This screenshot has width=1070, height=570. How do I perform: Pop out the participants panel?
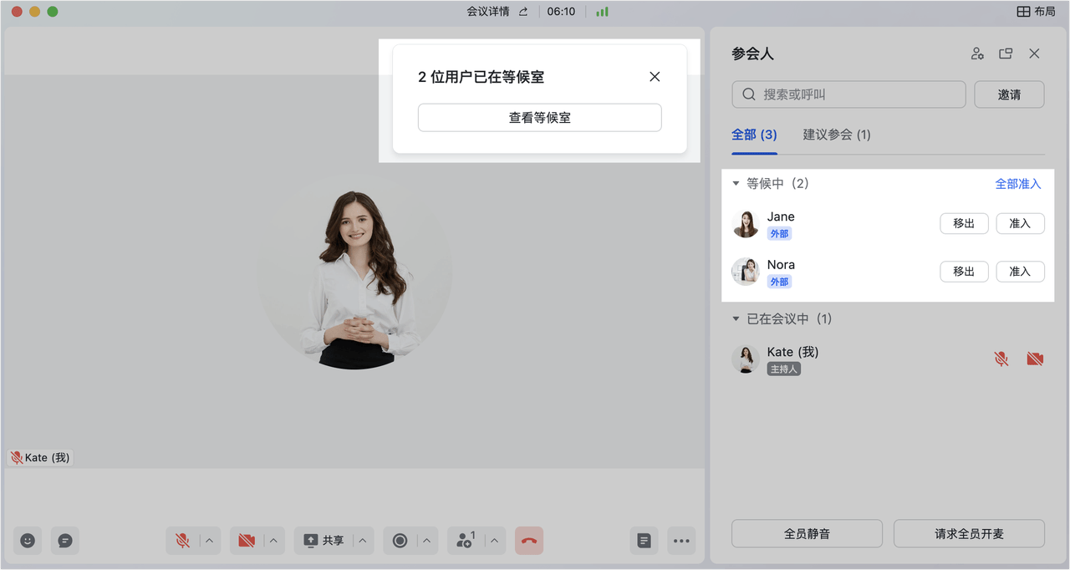[1006, 53]
